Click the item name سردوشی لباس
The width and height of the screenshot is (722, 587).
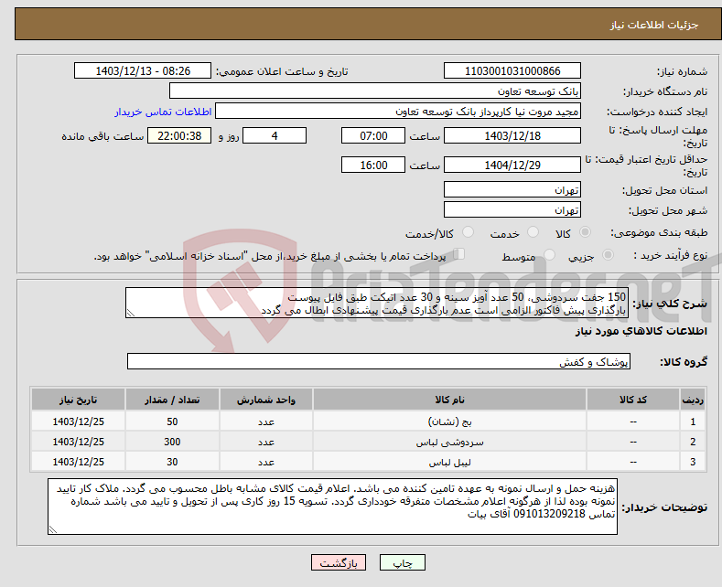point(449,443)
